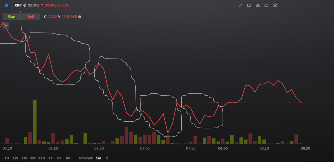This screenshot has height=162, width=334.
Task: Click the Buy button
Action: click(x=11, y=17)
